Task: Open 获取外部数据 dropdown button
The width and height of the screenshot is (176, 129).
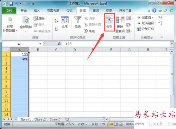Action: tap(10, 24)
